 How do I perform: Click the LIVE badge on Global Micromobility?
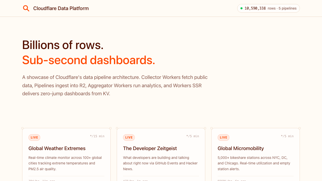click(x=224, y=138)
